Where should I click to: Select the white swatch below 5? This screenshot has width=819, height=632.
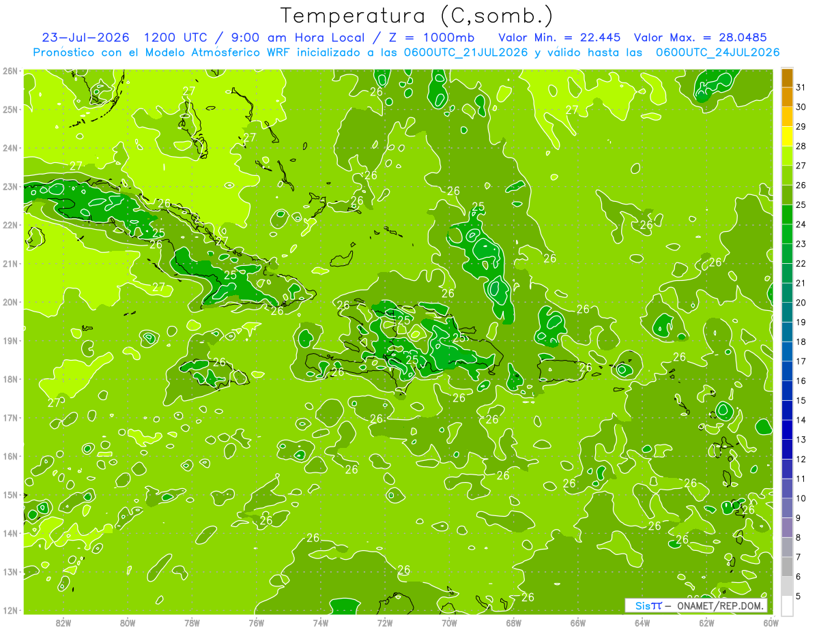tap(786, 606)
